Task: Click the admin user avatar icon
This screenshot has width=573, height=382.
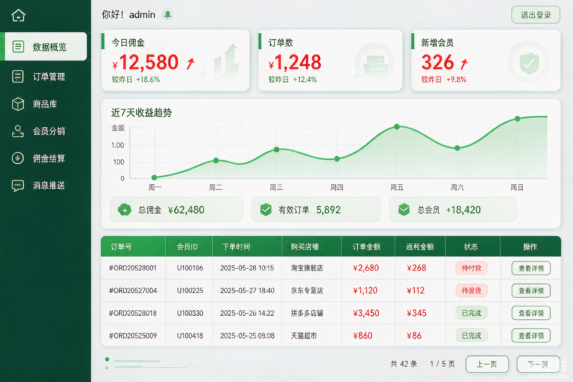Action: click(x=168, y=15)
